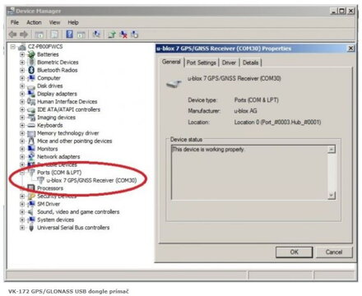362x296 pixels.
Task: Open the Action menu
Action: coord(34,22)
